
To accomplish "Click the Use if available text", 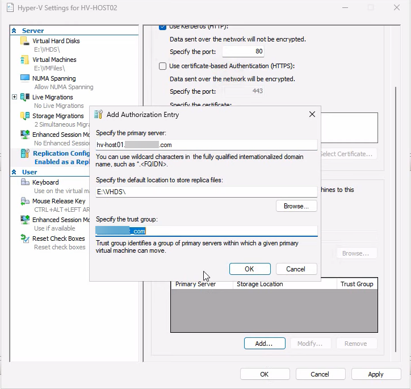I will point(54,228).
